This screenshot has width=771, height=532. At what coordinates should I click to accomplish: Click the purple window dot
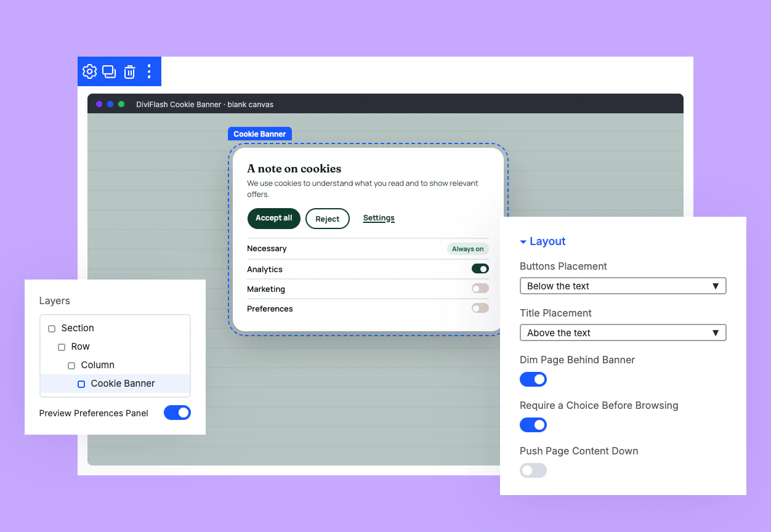pos(99,104)
